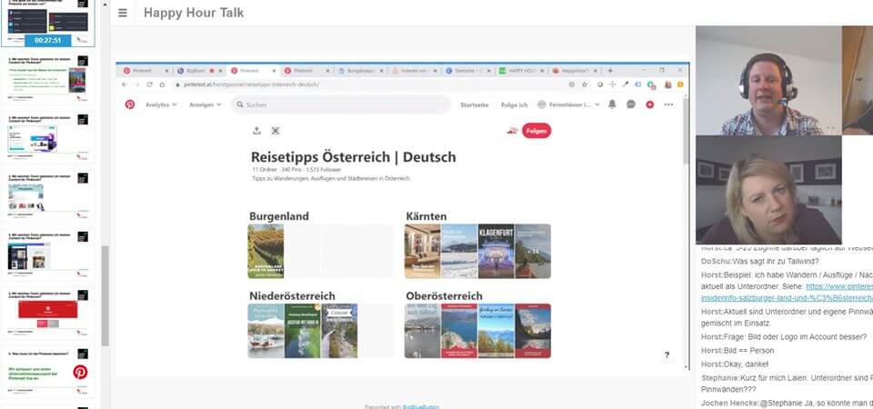The image size is (873, 409).
Task: Click chat message 'Horst:Okay, danke!'
Action: [x=735, y=364]
